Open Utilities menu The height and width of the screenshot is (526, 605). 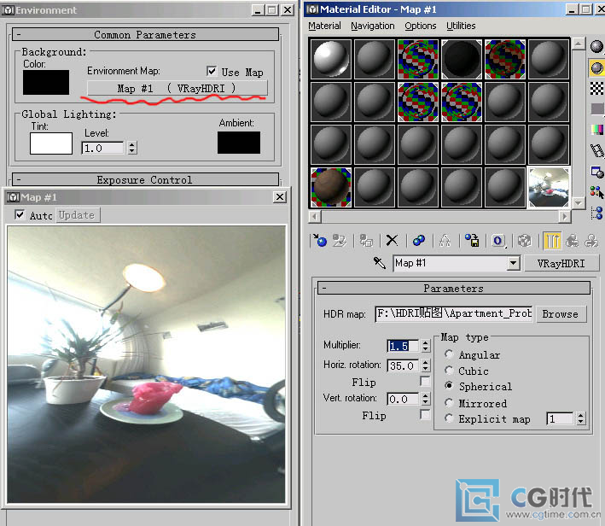pos(461,26)
